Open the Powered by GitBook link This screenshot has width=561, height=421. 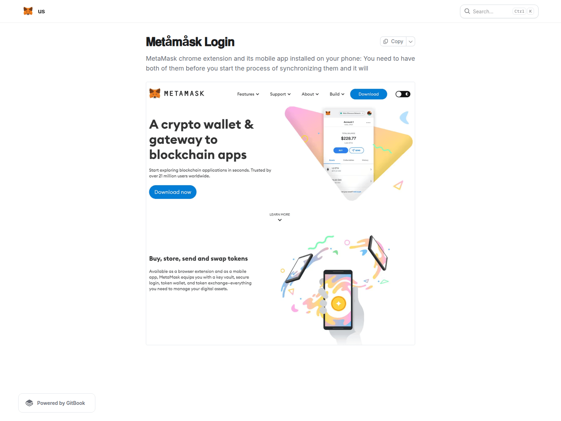click(57, 403)
